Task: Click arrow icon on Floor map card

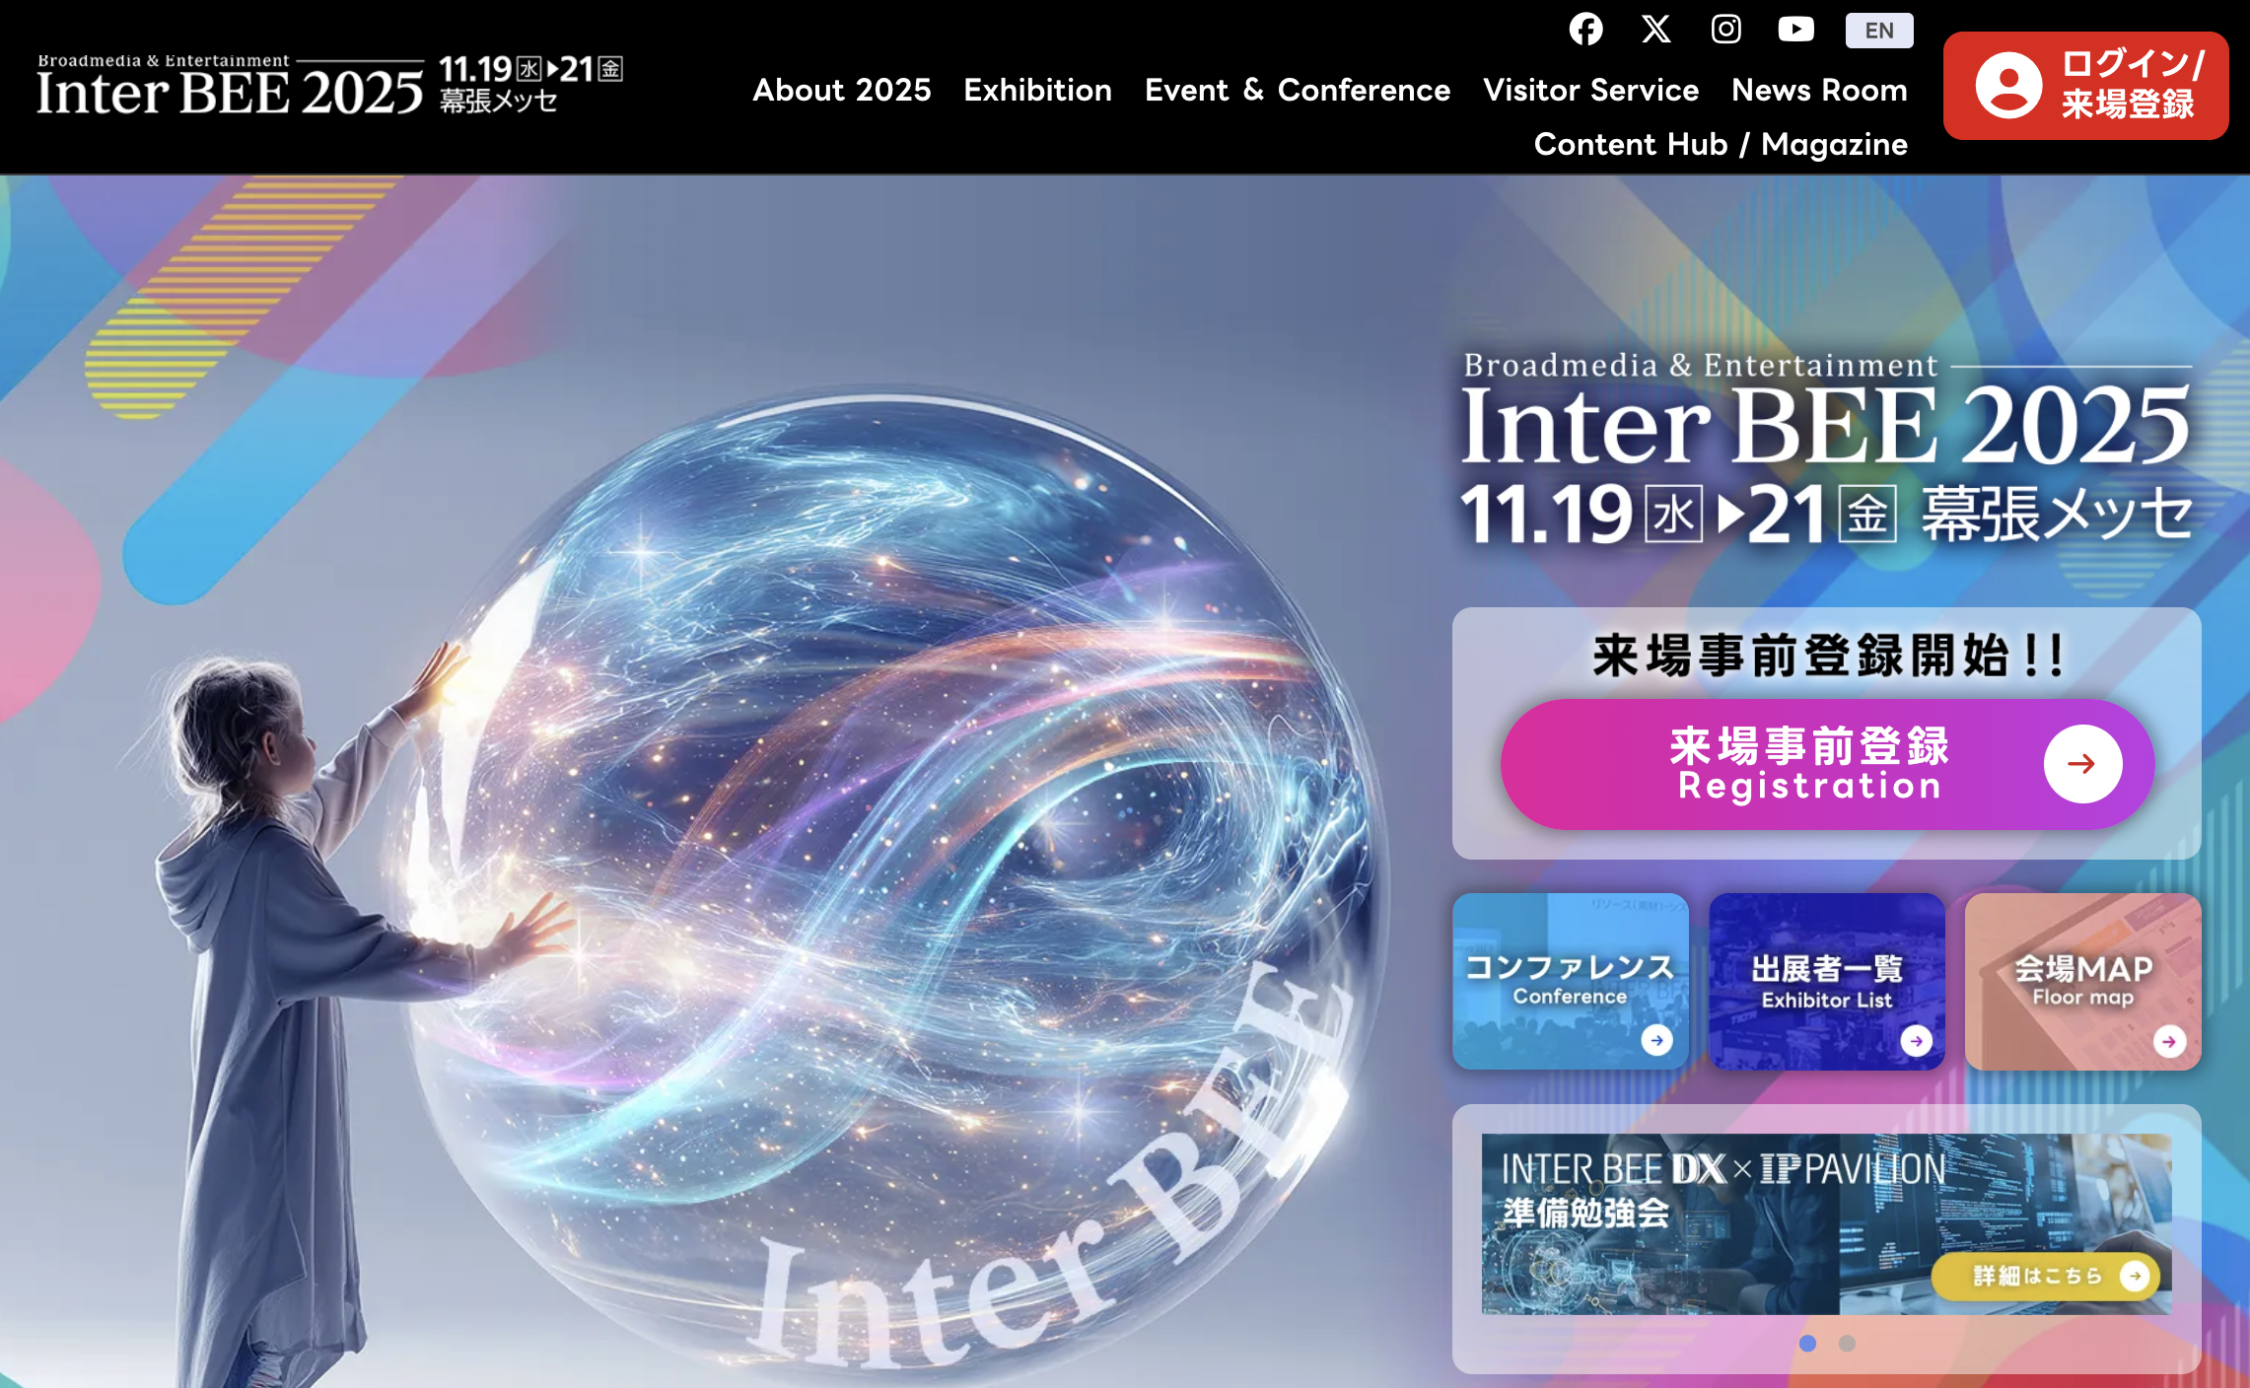Action: point(2169,1041)
